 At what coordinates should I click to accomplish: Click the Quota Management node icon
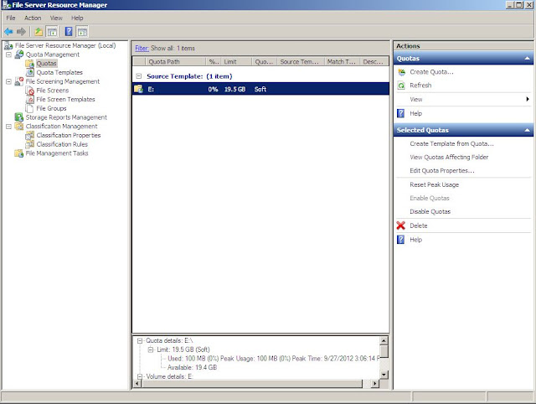tap(19, 54)
